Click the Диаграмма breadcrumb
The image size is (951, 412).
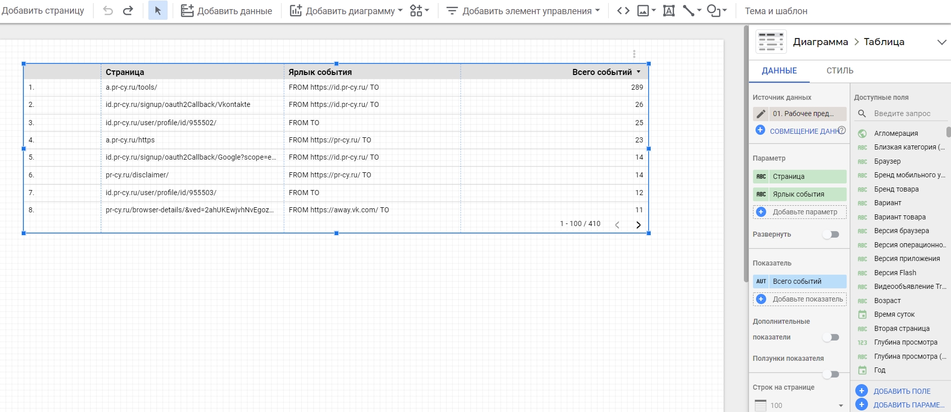point(820,42)
